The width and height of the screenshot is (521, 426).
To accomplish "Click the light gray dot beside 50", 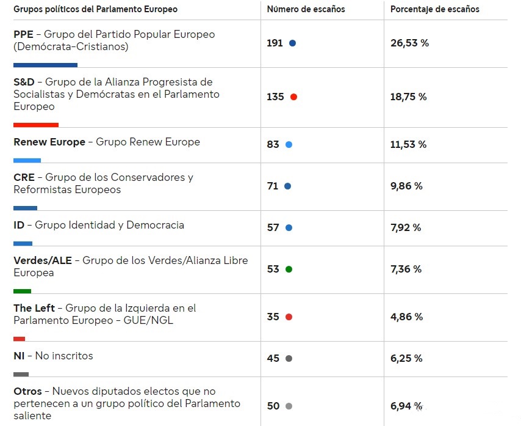I will pyautogui.click(x=289, y=406).
